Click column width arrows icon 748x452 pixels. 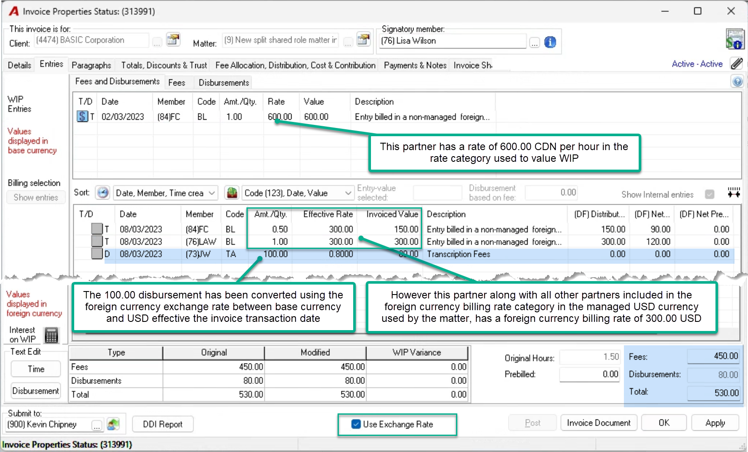point(734,193)
